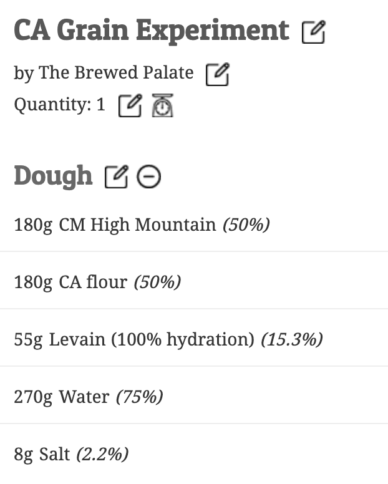The height and width of the screenshot is (484, 388).
Task: Click the edit icon beside The Brewed Palate
Action: 217,74
